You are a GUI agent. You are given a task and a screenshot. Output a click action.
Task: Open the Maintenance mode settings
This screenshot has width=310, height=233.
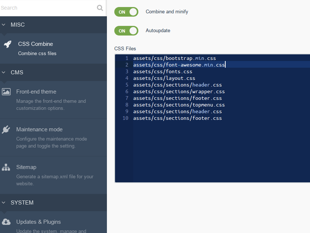(53, 138)
